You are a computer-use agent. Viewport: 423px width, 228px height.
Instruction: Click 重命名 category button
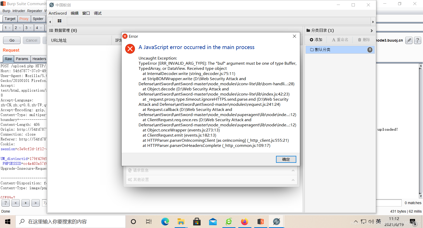[x=340, y=40]
